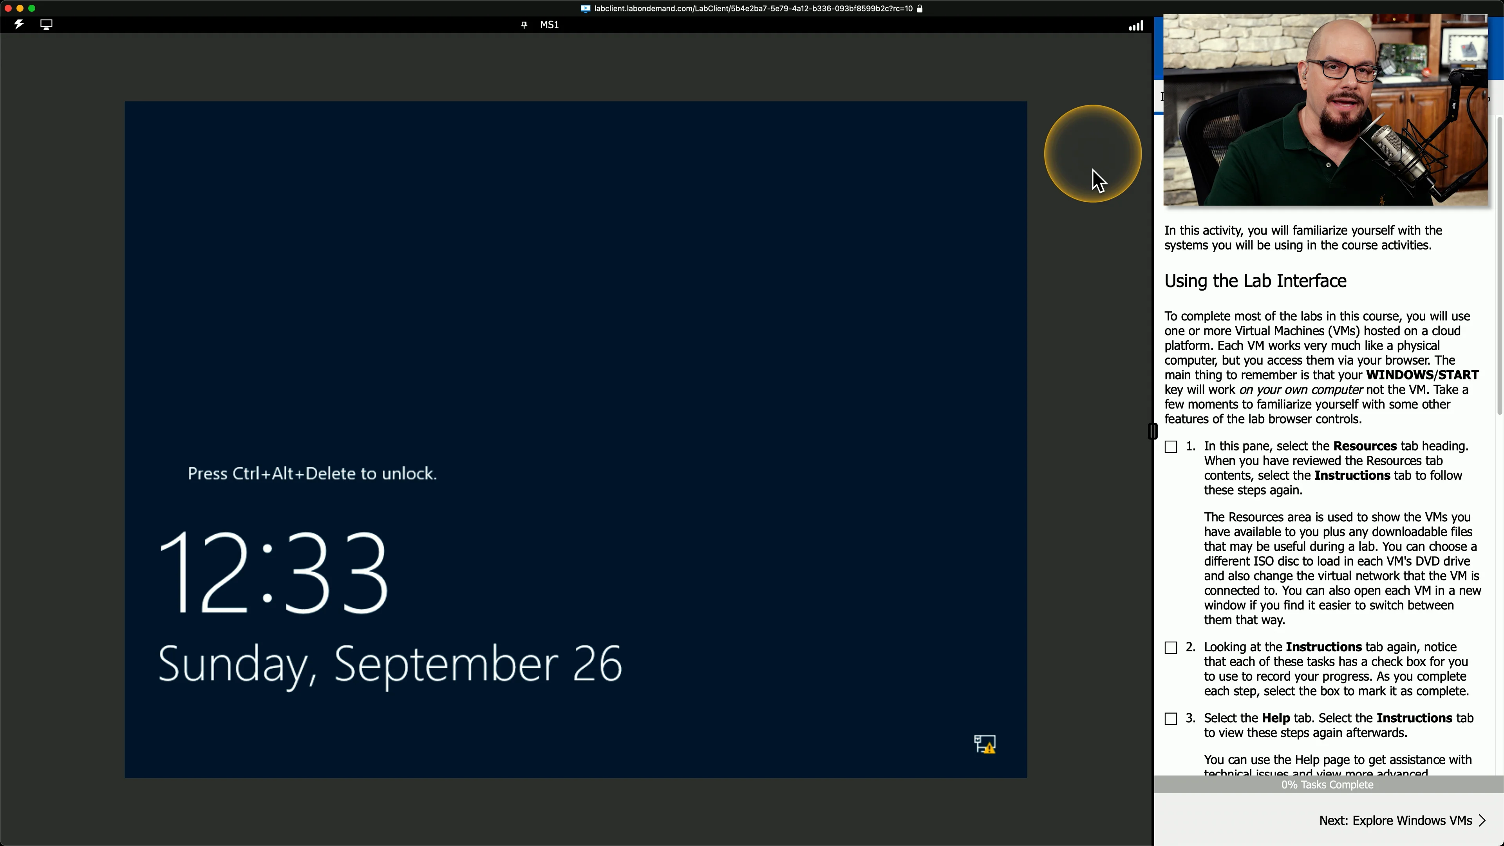
Task: Click the pane splitter handle
Action: tap(1153, 432)
